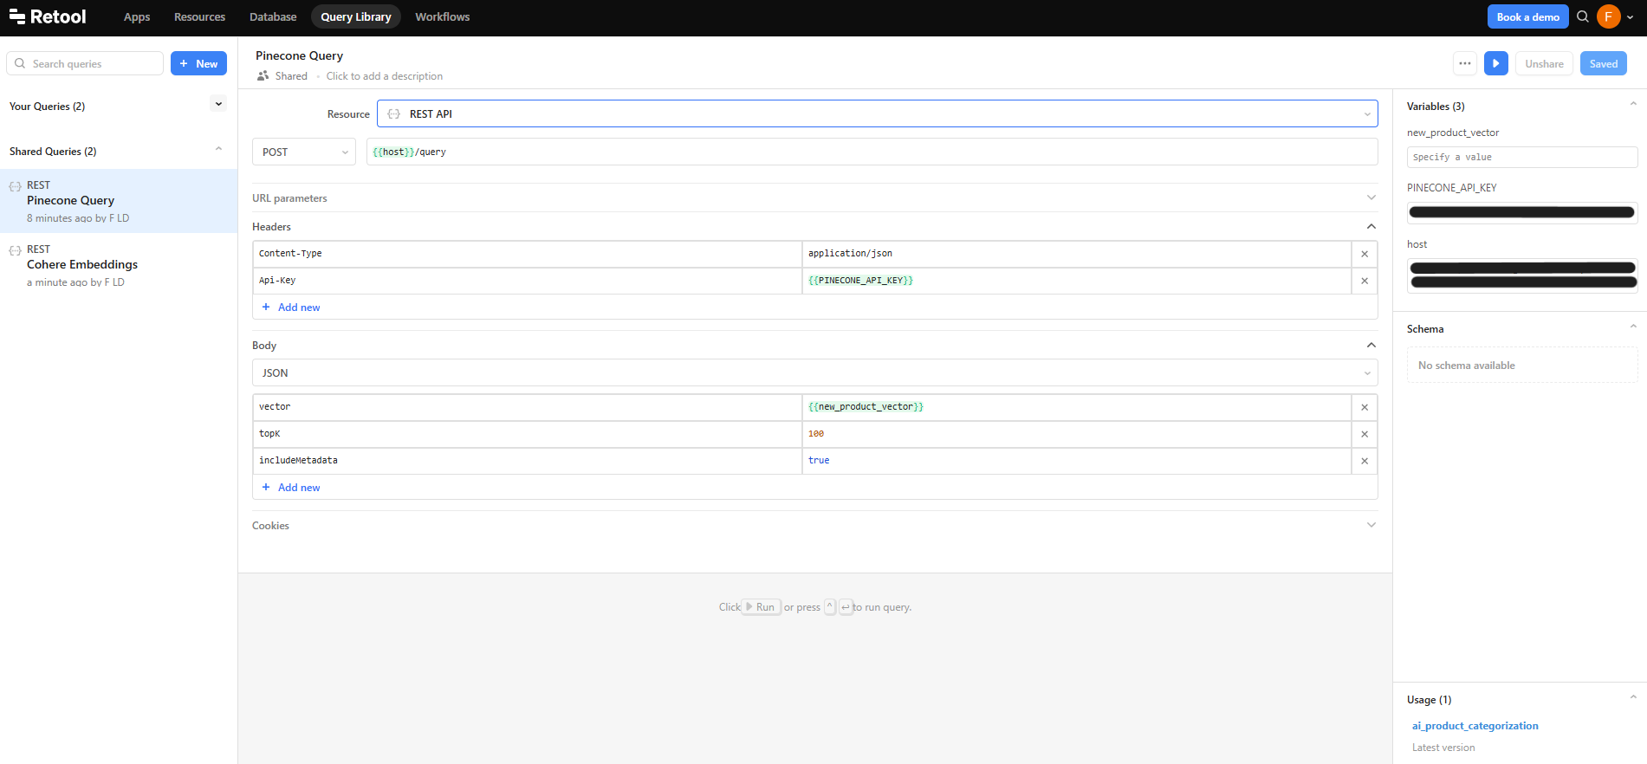Open the Workflows tab
The width and height of the screenshot is (1647, 764).
point(443,16)
